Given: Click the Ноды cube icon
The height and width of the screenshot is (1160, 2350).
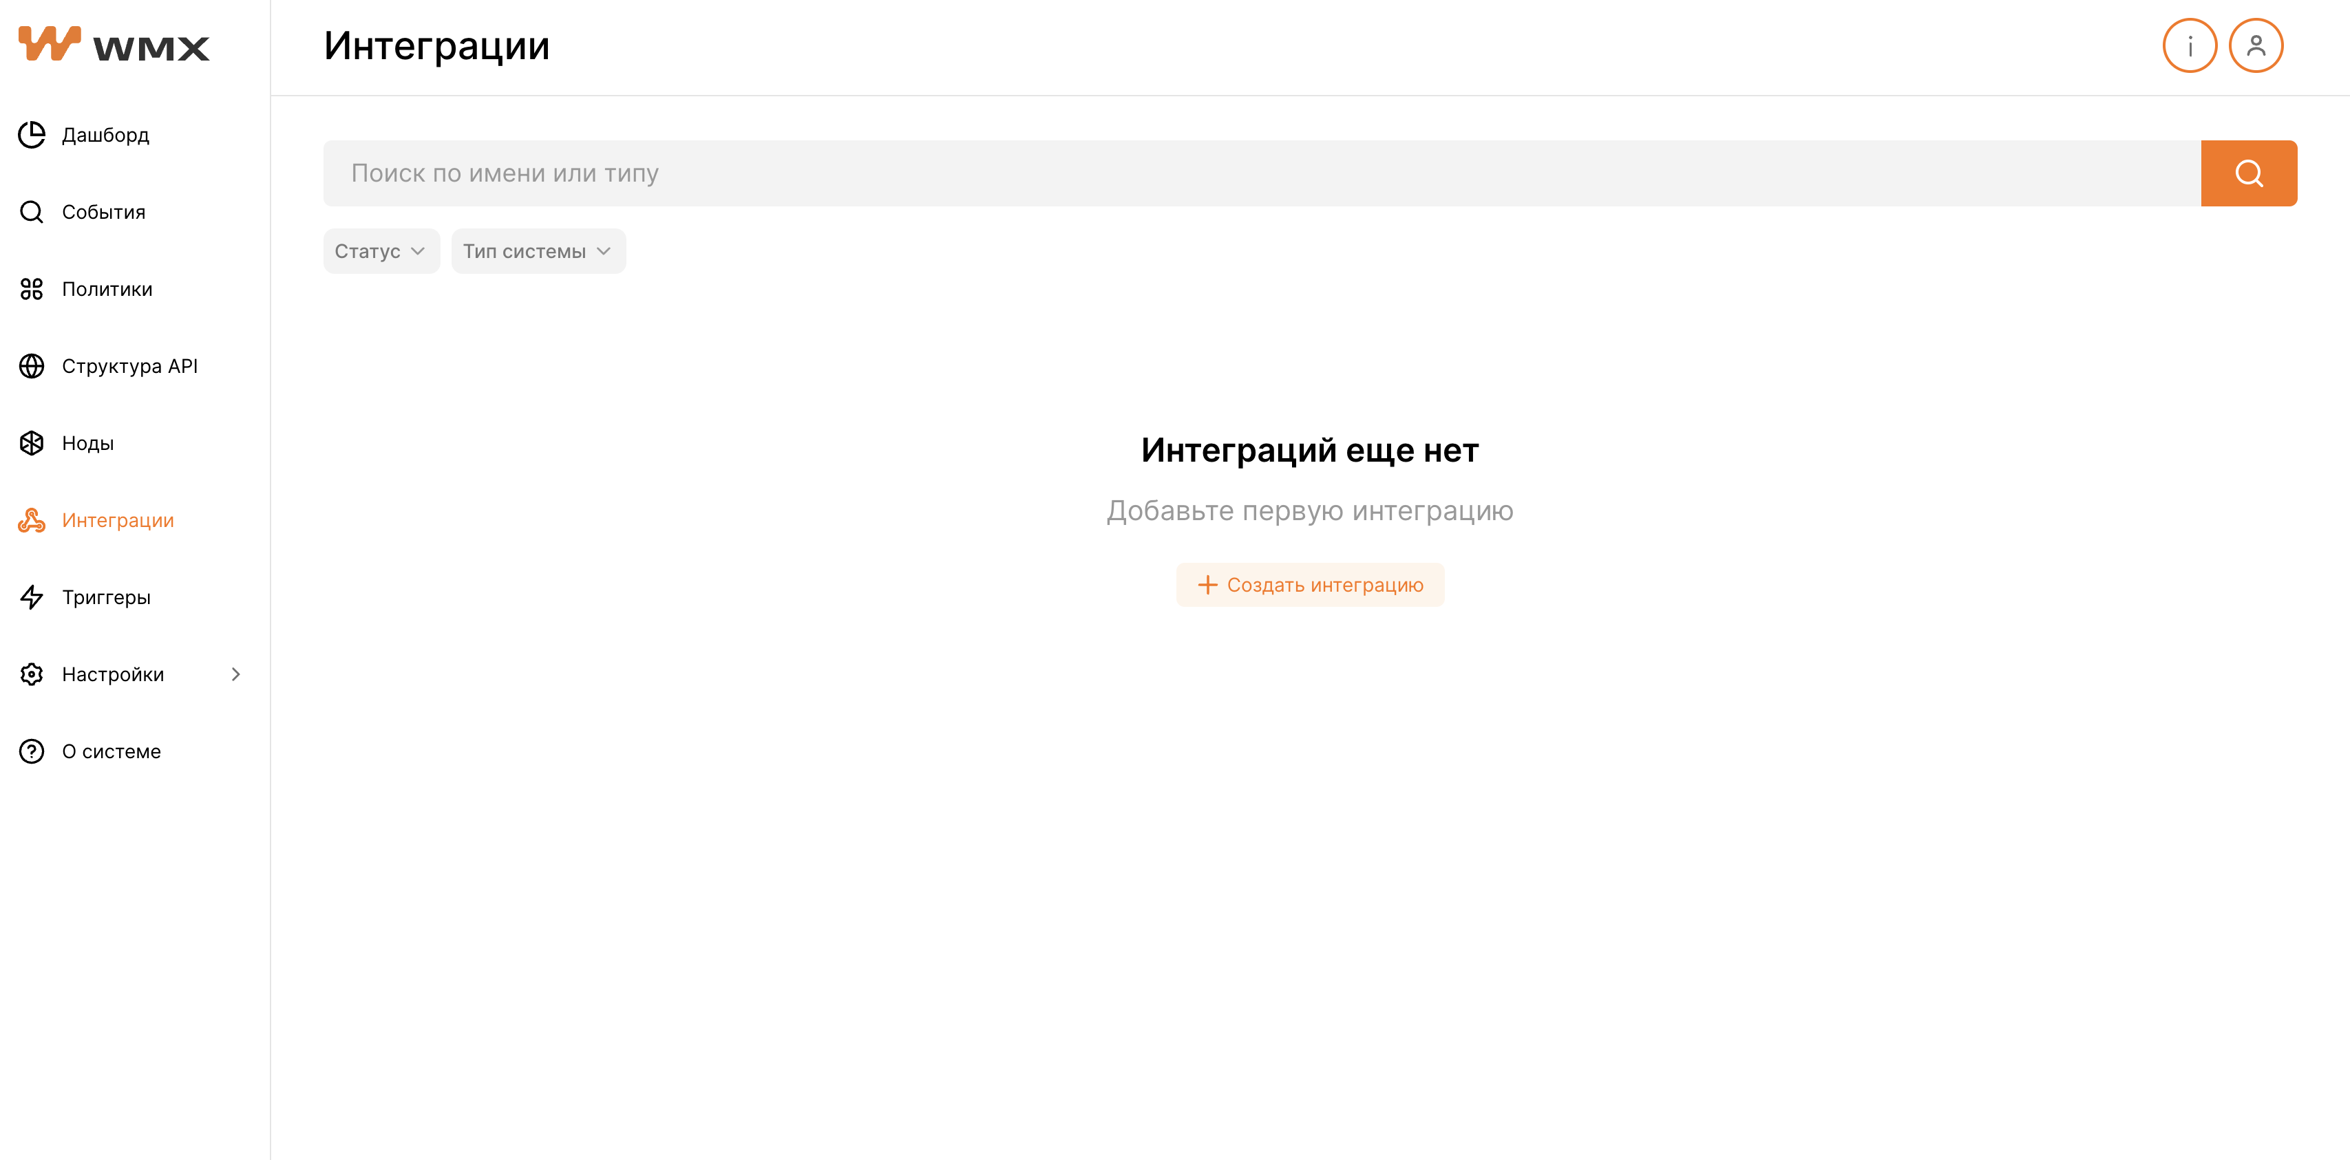Looking at the screenshot, I should tap(32, 443).
